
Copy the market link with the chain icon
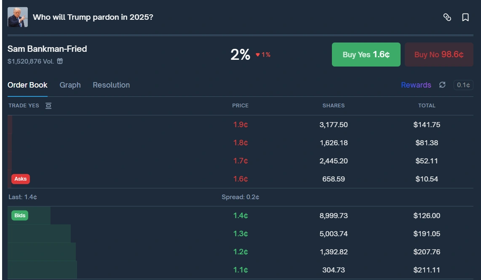coord(447,17)
